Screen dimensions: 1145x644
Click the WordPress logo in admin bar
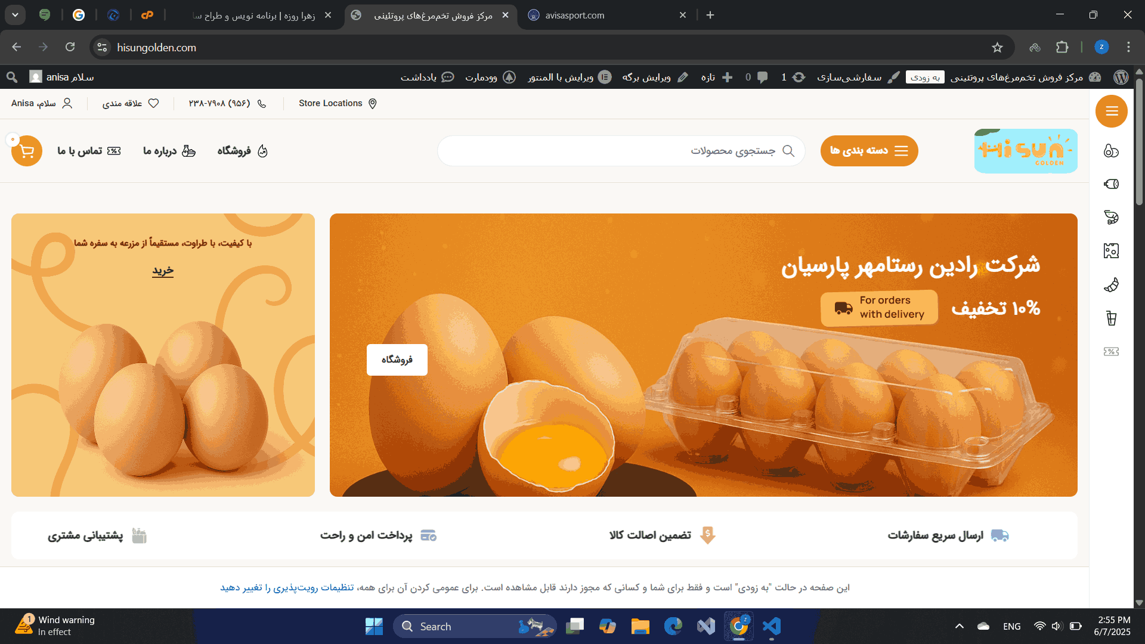tap(1121, 77)
